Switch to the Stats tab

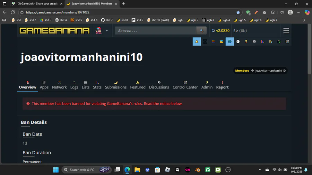tap(97, 85)
